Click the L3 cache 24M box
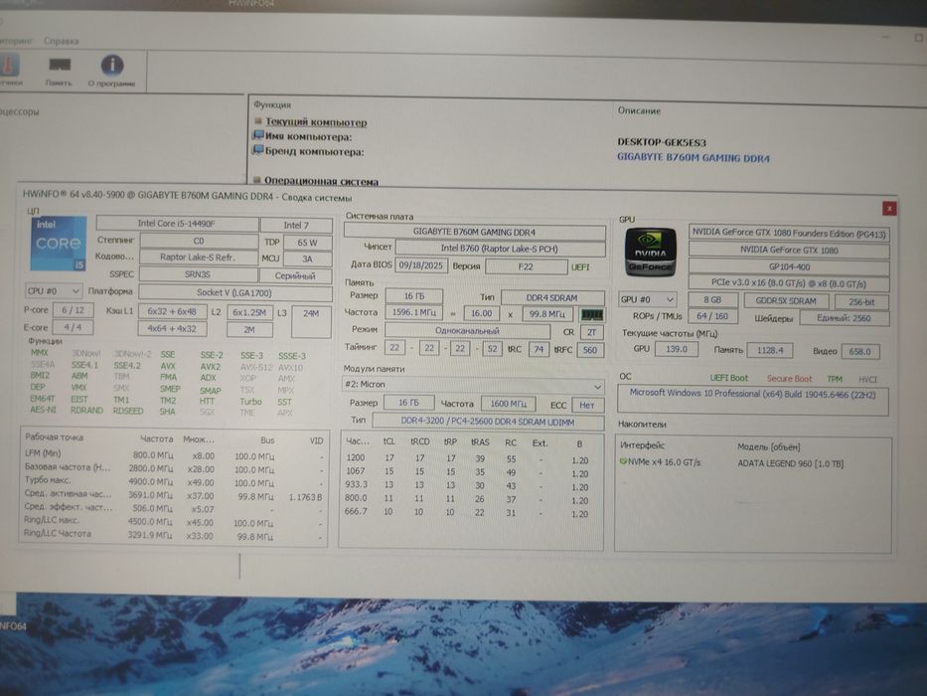This screenshot has width=927, height=696. pyautogui.click(x=311, y=321)
